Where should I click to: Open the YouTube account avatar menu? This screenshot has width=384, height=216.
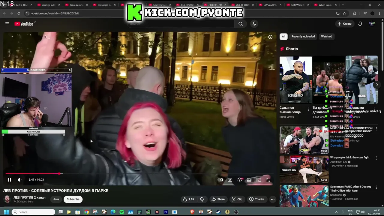pyautogui.click(x=372, y=24)
